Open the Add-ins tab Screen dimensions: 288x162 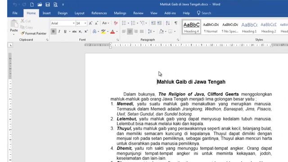[170, 13]
